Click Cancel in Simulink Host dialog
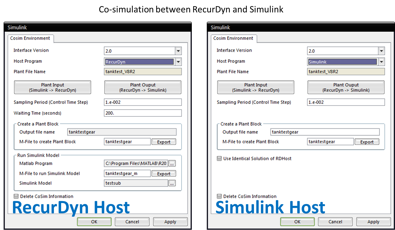 pos(335,222)
